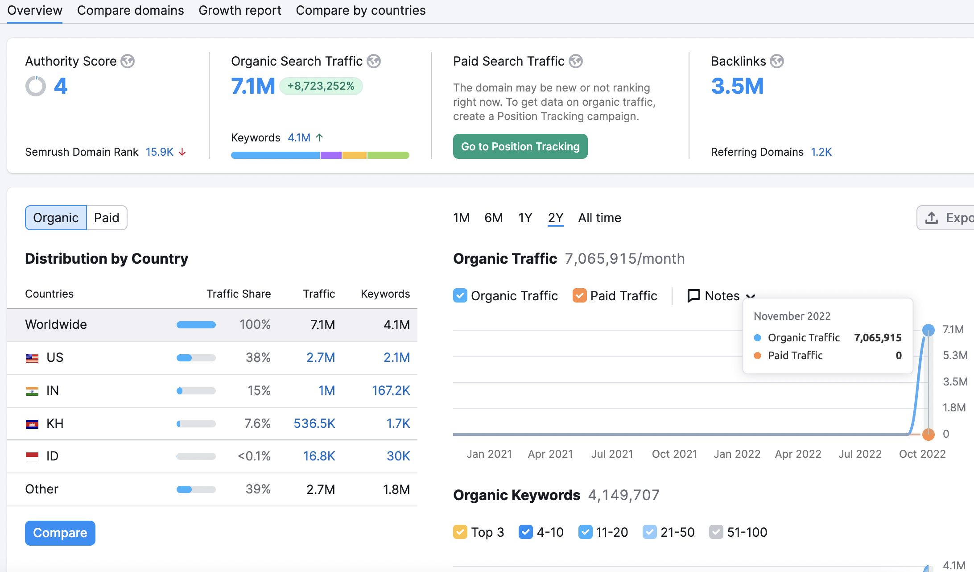Click the Notes speech bubble icon
This screenshot has width=974, height=572.
[x=693, y=295]
